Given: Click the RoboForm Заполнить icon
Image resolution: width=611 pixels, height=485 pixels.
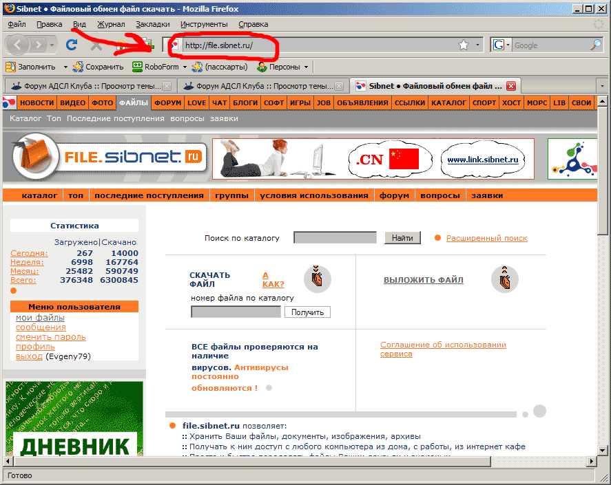Looking at the screenshot, I should (x=10, y=67).
